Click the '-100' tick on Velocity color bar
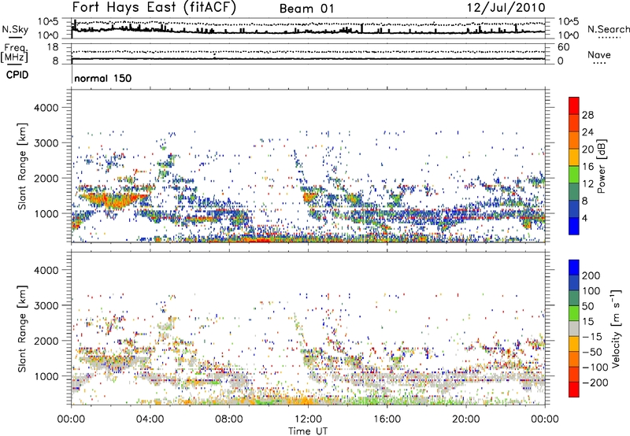This screenshot has width=630, height=436. click(x=595, y=368)
